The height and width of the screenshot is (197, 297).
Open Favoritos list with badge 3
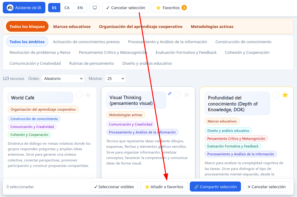tap(171, 8)
